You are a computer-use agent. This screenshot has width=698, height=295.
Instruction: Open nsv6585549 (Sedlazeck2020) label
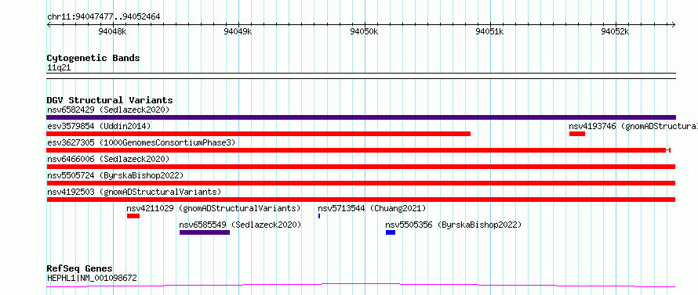tap(241, 225)
